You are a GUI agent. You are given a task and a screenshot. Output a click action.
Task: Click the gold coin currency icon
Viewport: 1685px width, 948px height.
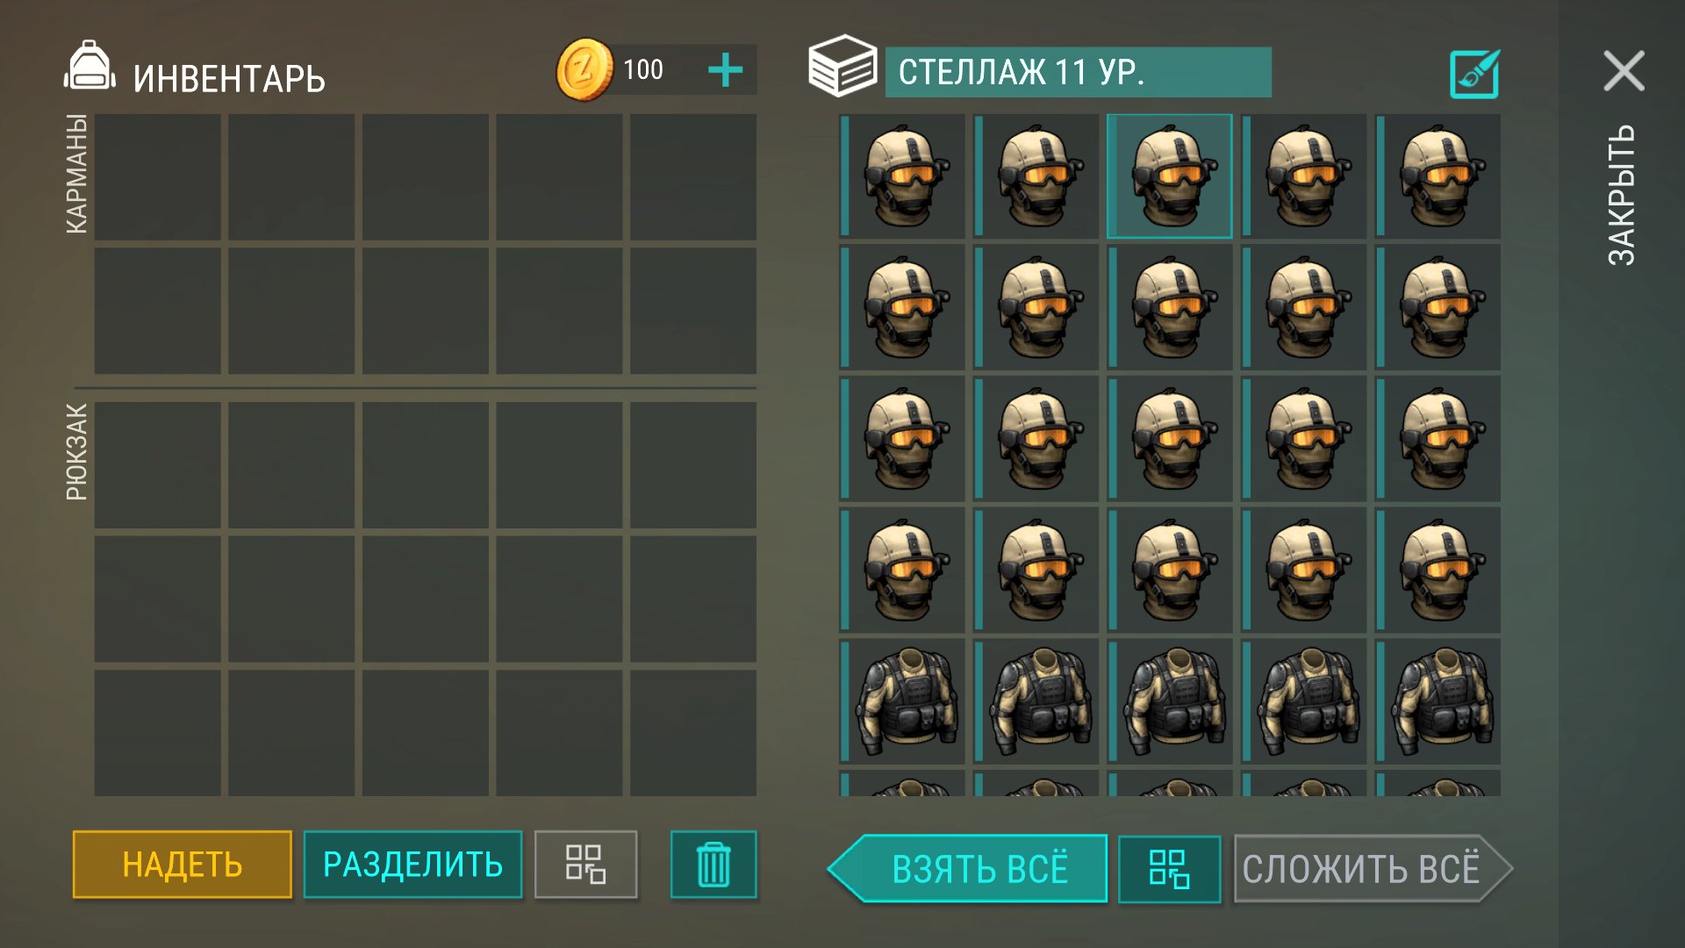click(x=584, y=69)
